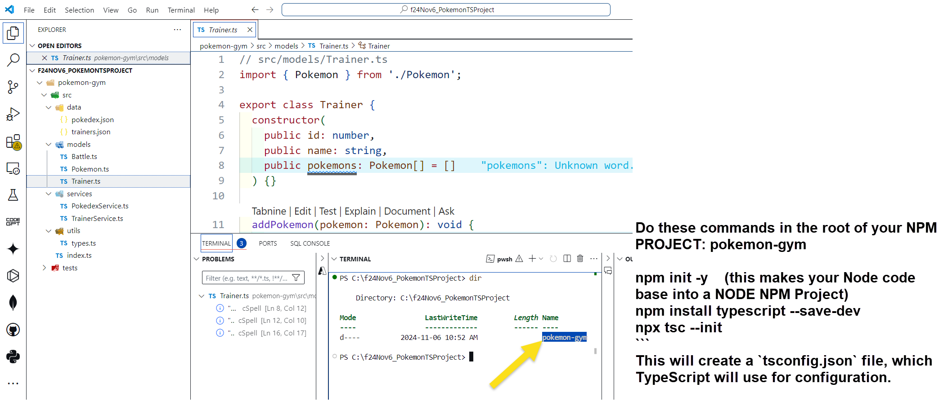The height and width of the screenshot is (401, 952).
Task: Open the Testing flask view
Action: [x=13, y=195]
